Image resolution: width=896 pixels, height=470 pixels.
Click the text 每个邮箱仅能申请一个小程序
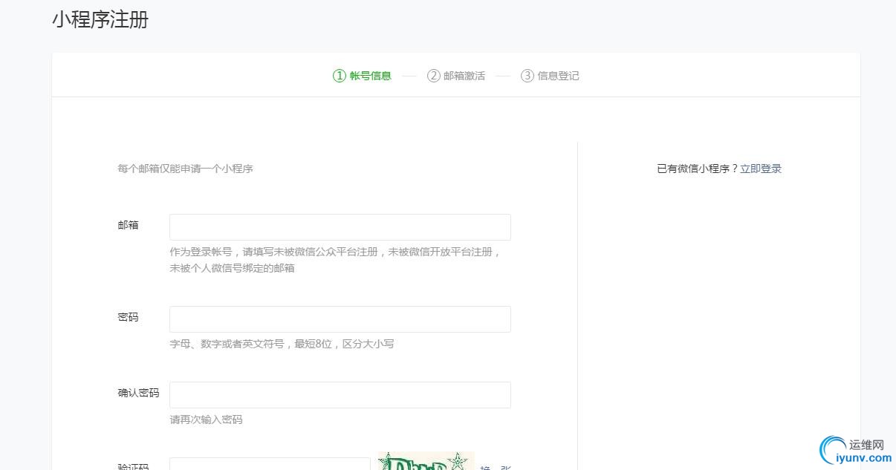point(185,169)
